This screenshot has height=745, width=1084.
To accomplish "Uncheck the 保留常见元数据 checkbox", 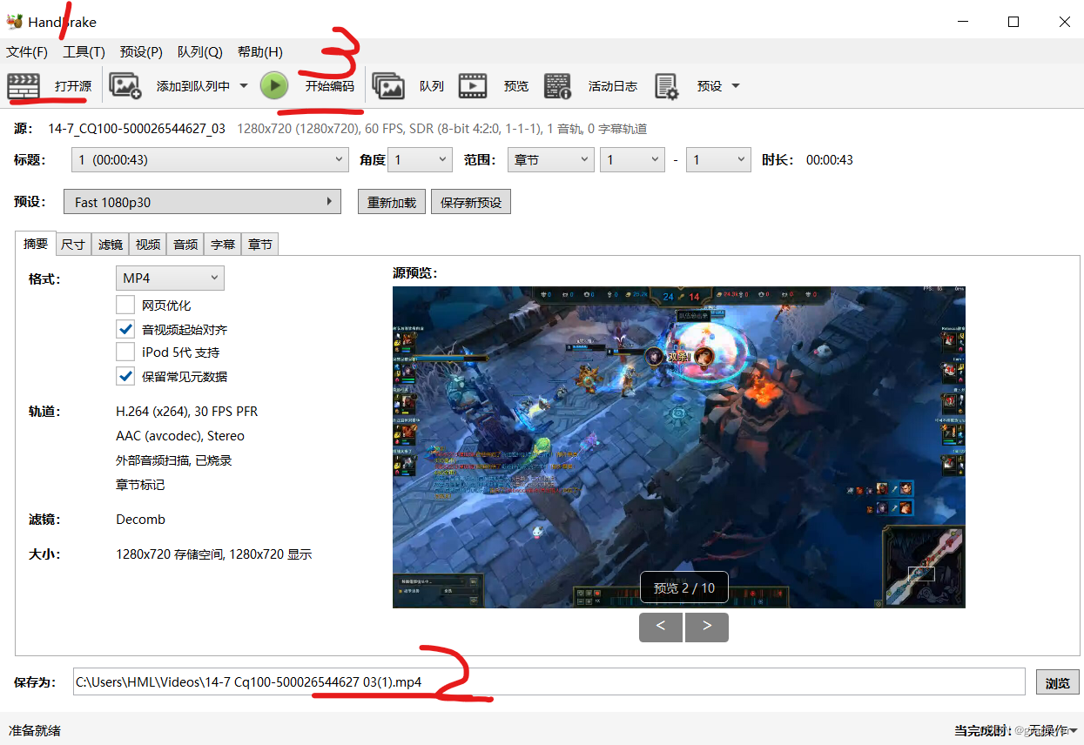I will 125,377.
